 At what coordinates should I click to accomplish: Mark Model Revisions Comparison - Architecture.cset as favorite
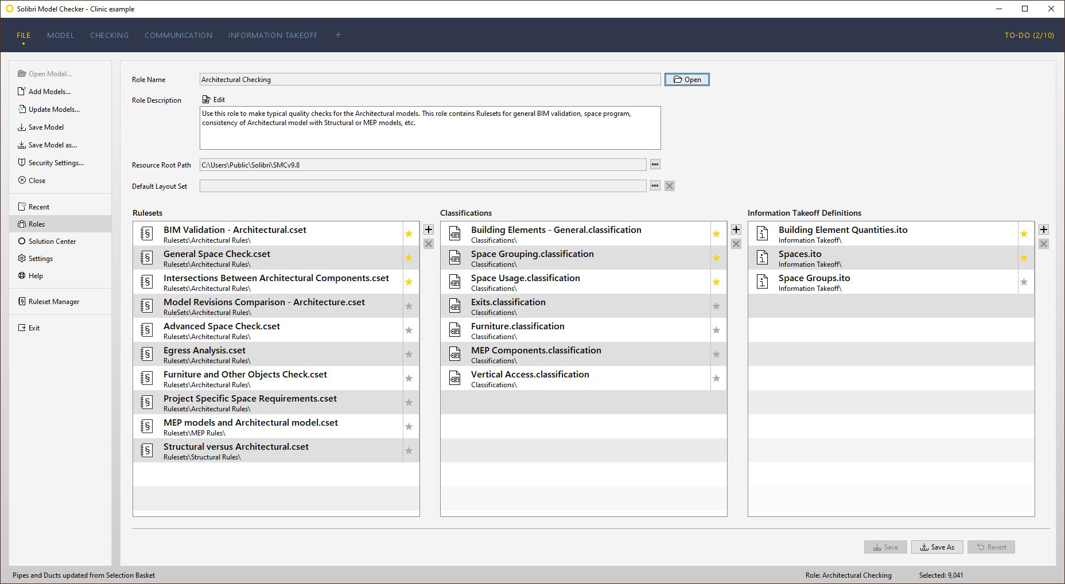point(409,306)
